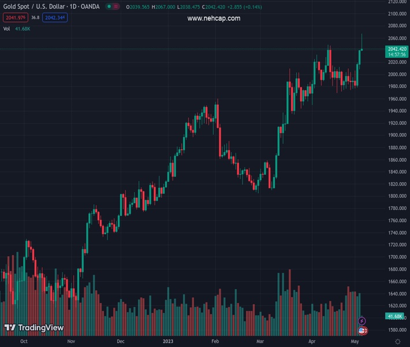Screen dimensions: 410x347
Task: Click the volume value 41.68K in legend
Action: pyautogui.click(x=23, y=28)
